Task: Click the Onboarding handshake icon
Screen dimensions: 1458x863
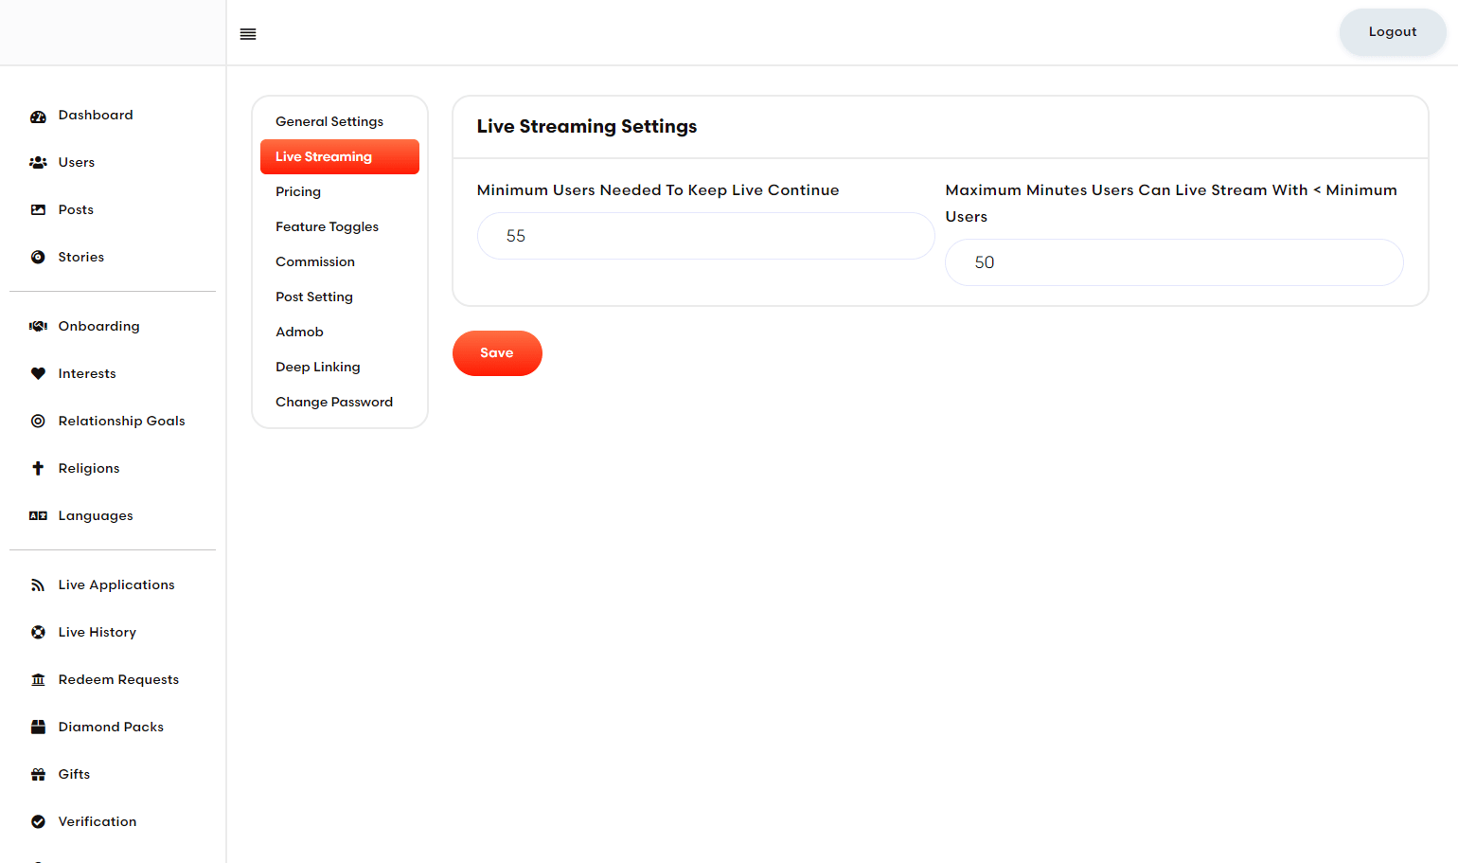Action: pyautogui.click(x=38, y=327)
